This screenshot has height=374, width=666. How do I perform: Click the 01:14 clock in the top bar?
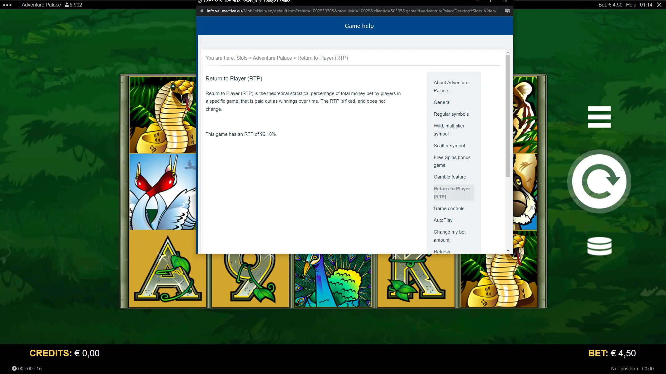click(x=646, y=5)
